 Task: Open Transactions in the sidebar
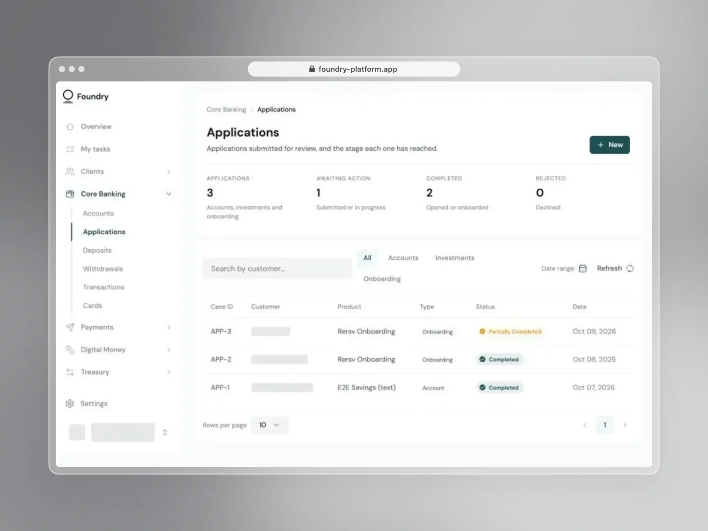104,287
